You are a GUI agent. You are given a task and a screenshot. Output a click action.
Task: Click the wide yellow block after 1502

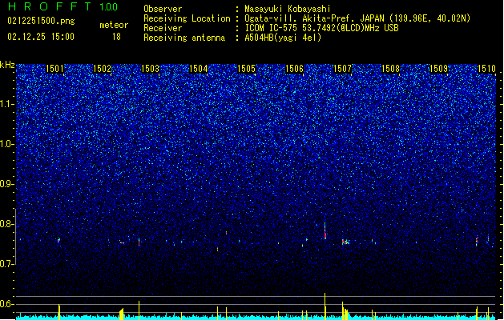point(122,314)
